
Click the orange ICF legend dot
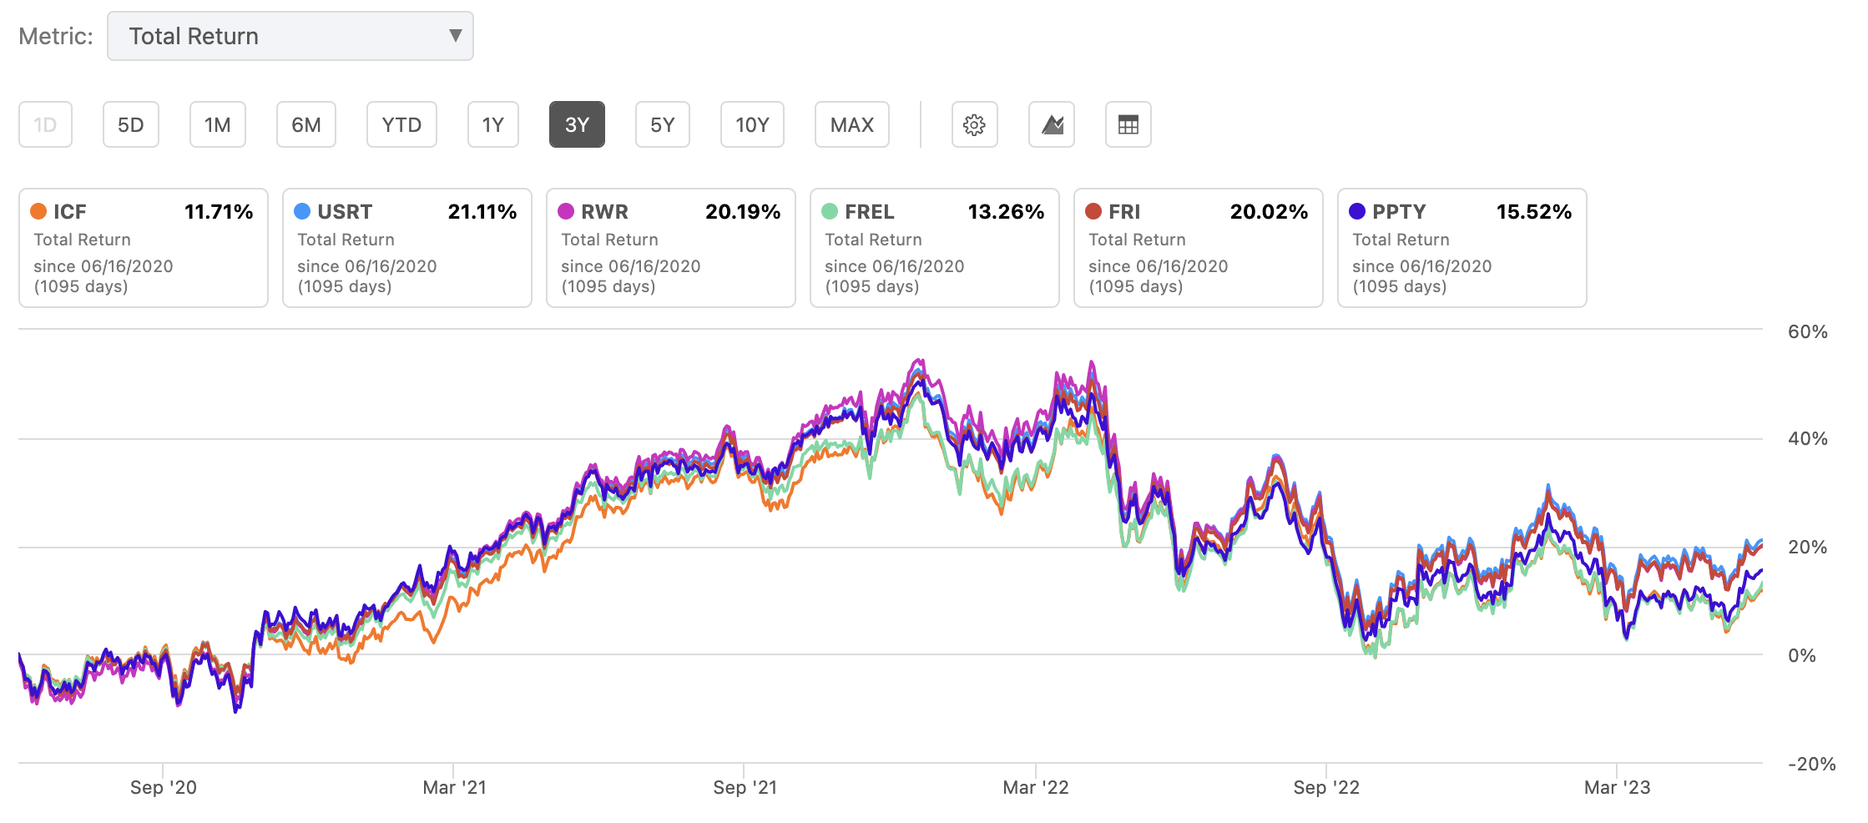point(39,211)
